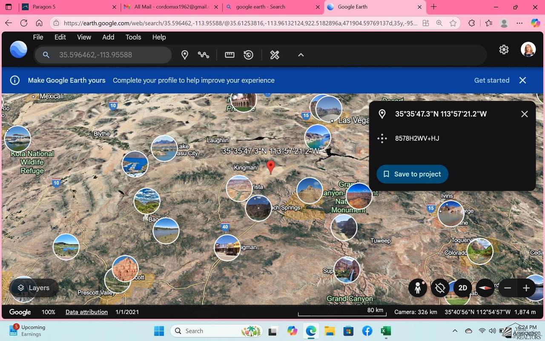Open the Measure distance ruler tool
The height and width of the screenshot is (341, 545).
click(x=229, y=55)
